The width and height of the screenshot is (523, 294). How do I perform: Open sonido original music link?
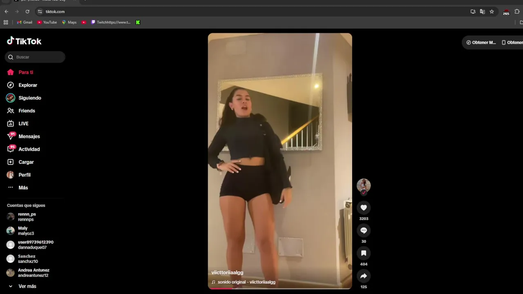click(246, 282)
